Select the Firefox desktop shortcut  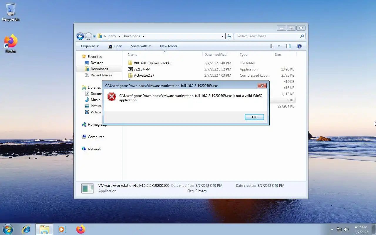(x=11, y=44)
